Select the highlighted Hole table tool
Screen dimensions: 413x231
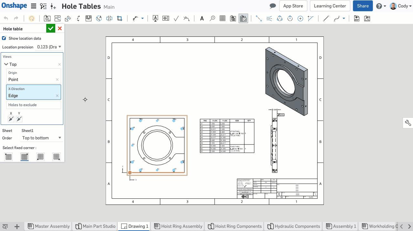(243, 18)
